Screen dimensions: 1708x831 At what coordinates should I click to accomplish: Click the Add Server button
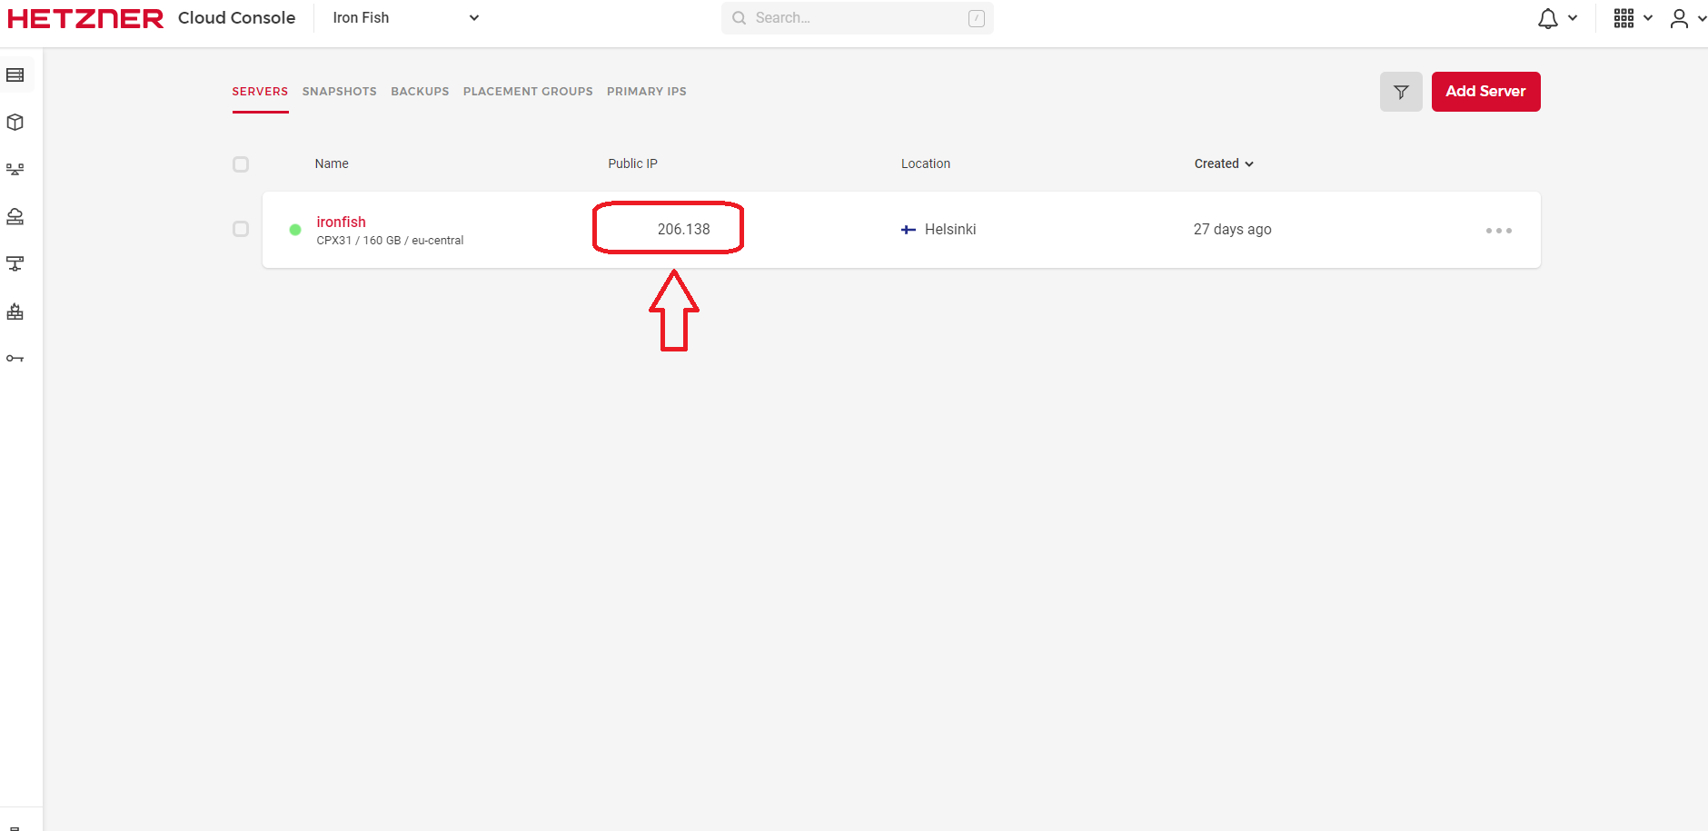click(1485, 92)
